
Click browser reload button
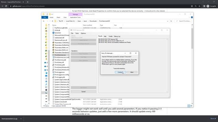(6, 6)
